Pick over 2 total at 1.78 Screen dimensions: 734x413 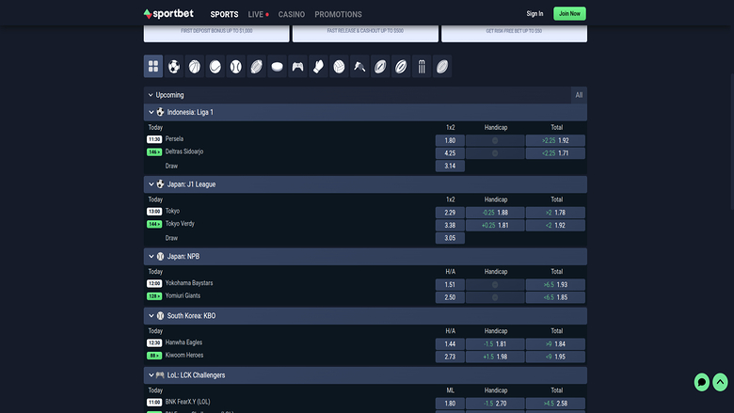tap(555, 213)
